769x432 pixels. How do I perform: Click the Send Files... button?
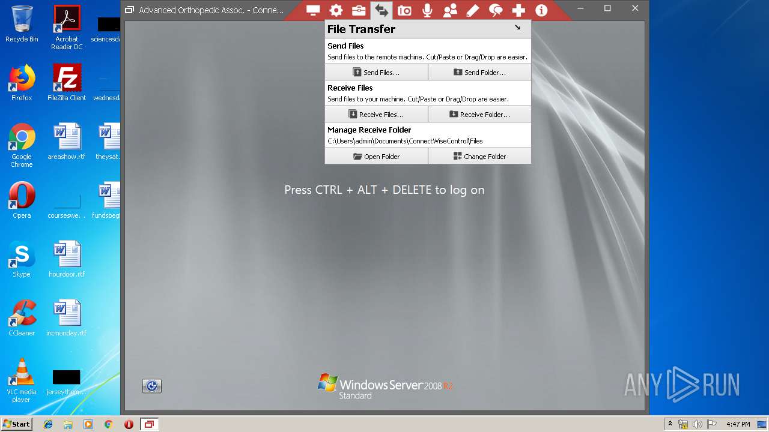376,72
